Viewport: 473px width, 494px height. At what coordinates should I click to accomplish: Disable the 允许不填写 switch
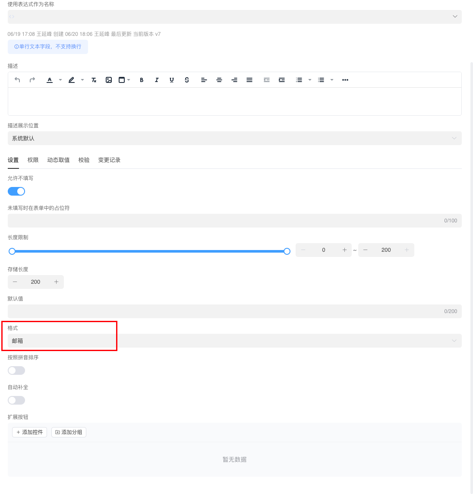coord(16,191)
